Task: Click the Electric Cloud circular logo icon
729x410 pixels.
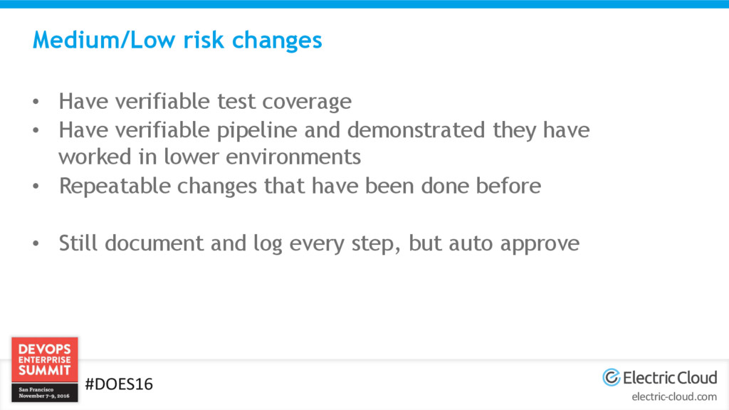Action: tap(611, 377)
